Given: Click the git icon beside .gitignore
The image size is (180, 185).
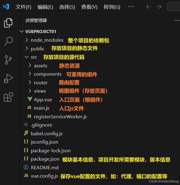Looking at the screenshot, I should (x=26, y=124).
